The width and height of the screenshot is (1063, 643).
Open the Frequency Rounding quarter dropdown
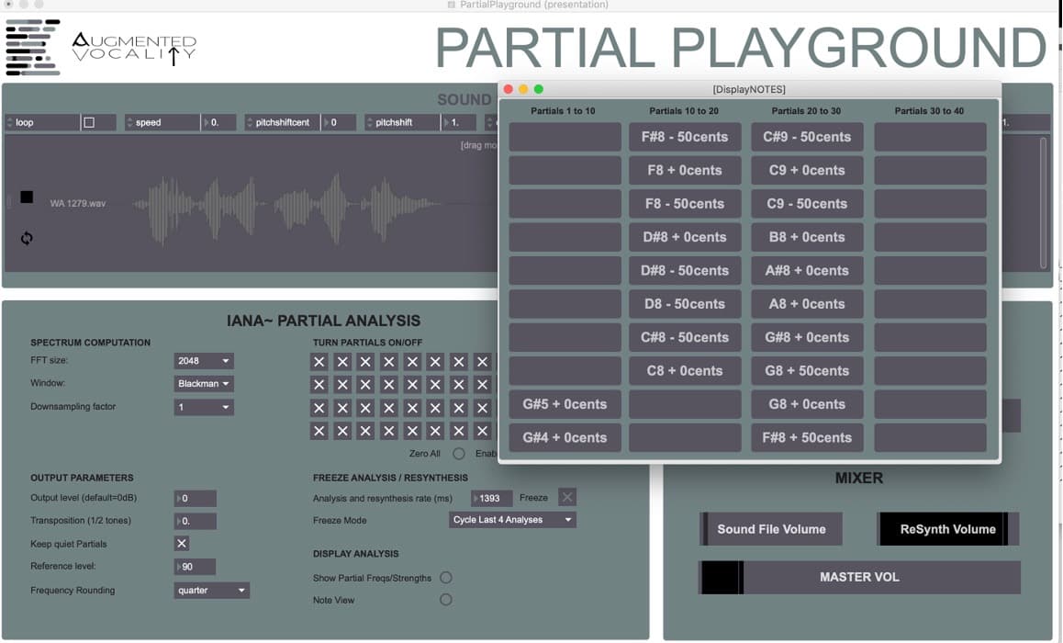point(211,590)
